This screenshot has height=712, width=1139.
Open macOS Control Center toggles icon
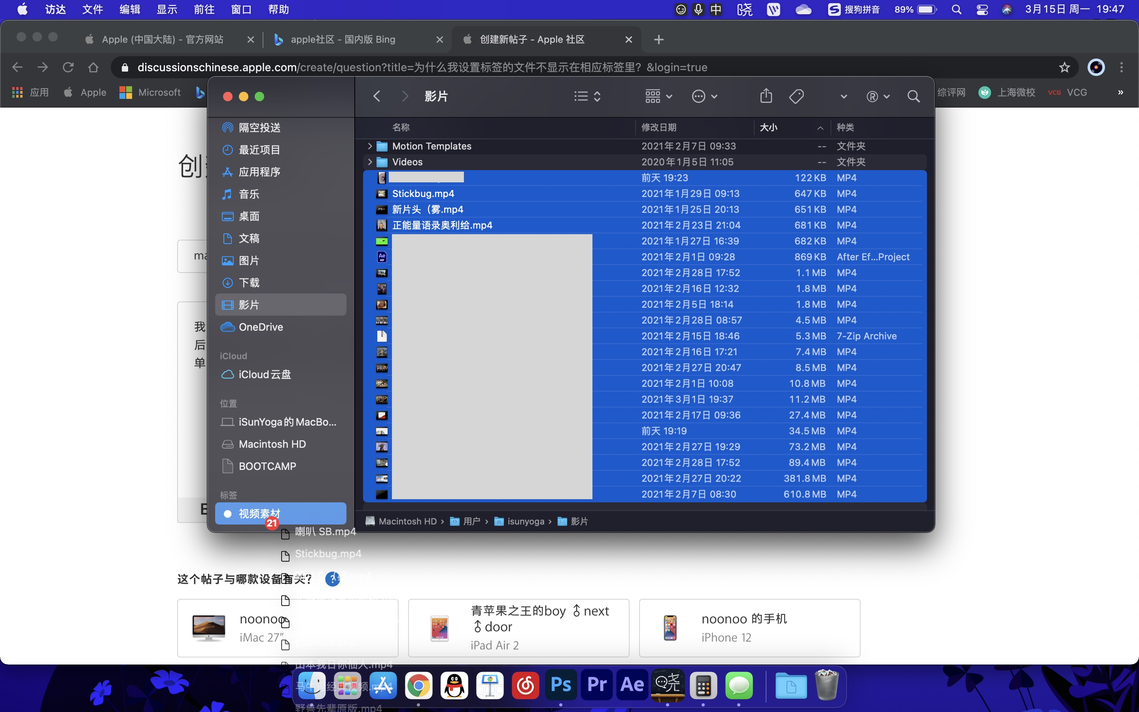point(982,9)
